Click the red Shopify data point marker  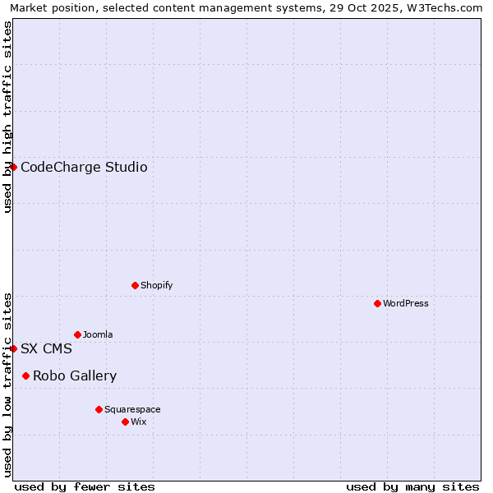click(x=135, y=285)
